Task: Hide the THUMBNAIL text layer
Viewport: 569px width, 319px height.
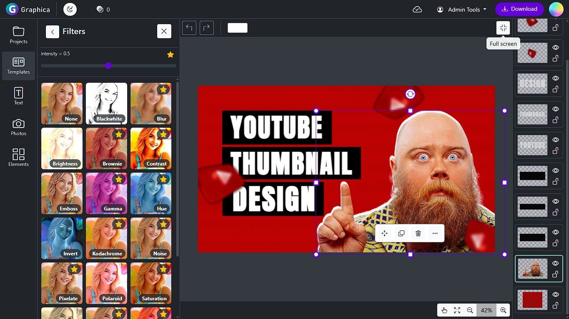Action: tap(556, 109)
